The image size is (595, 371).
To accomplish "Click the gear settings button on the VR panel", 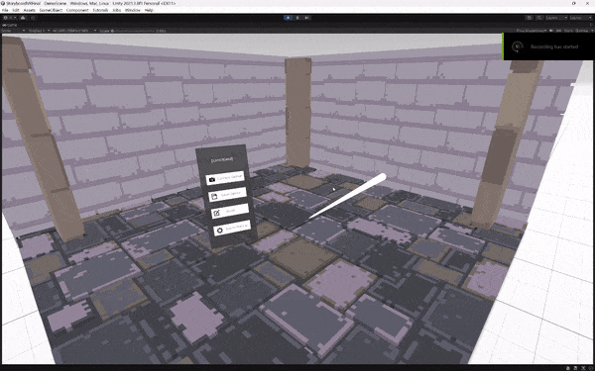I will [232, 228].
